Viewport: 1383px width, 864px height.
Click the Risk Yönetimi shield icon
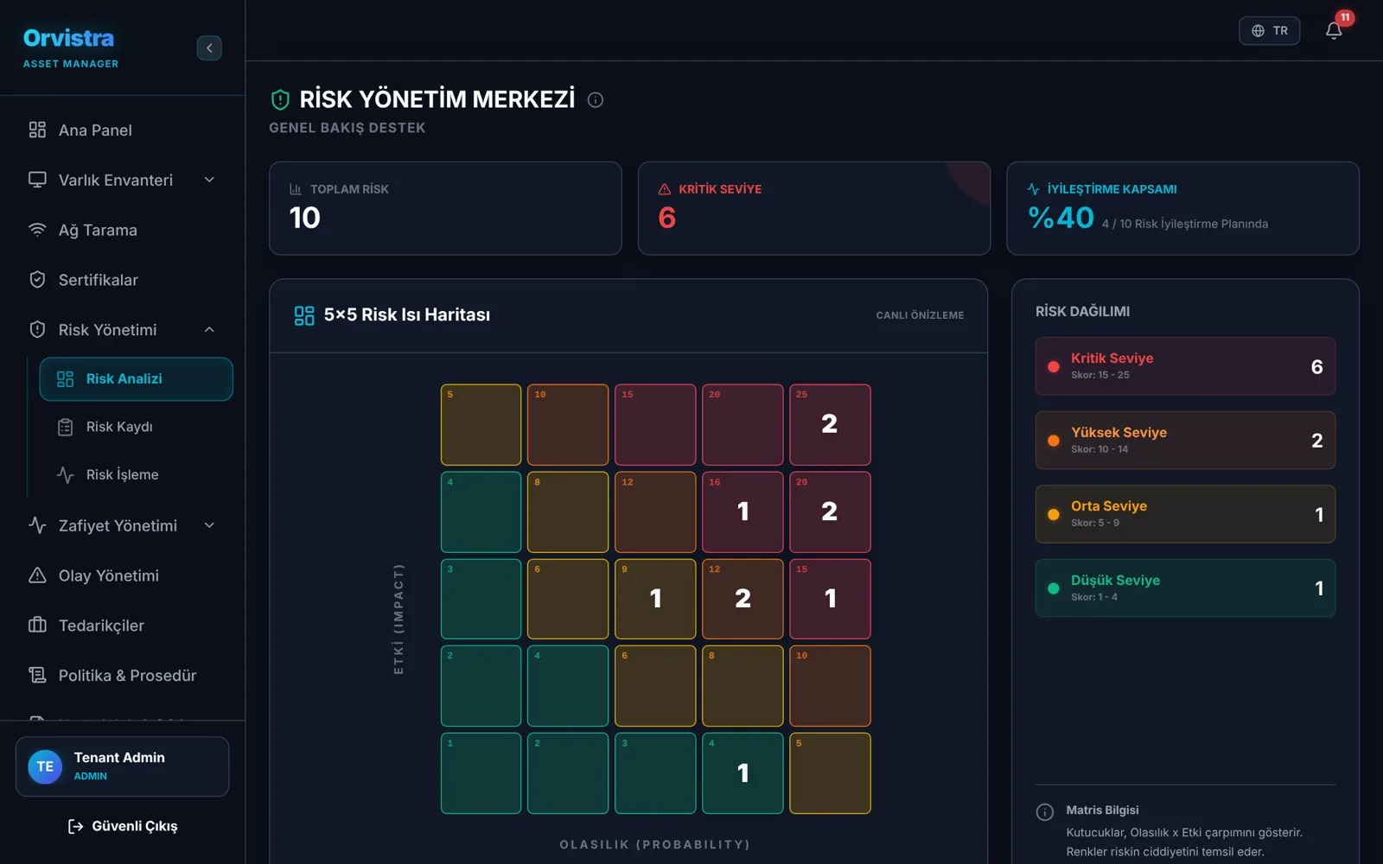click(x=37, y=329)
